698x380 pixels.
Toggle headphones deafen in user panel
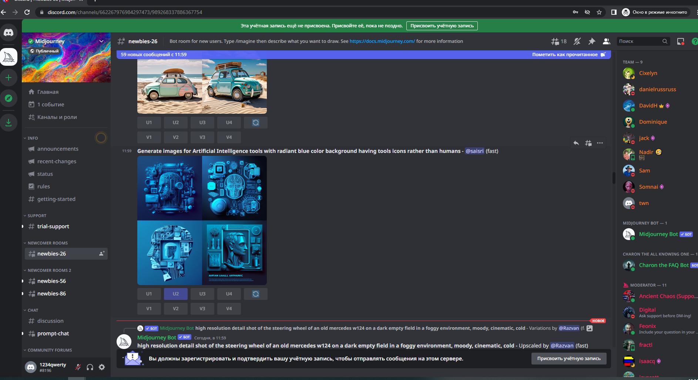point(90,367)
